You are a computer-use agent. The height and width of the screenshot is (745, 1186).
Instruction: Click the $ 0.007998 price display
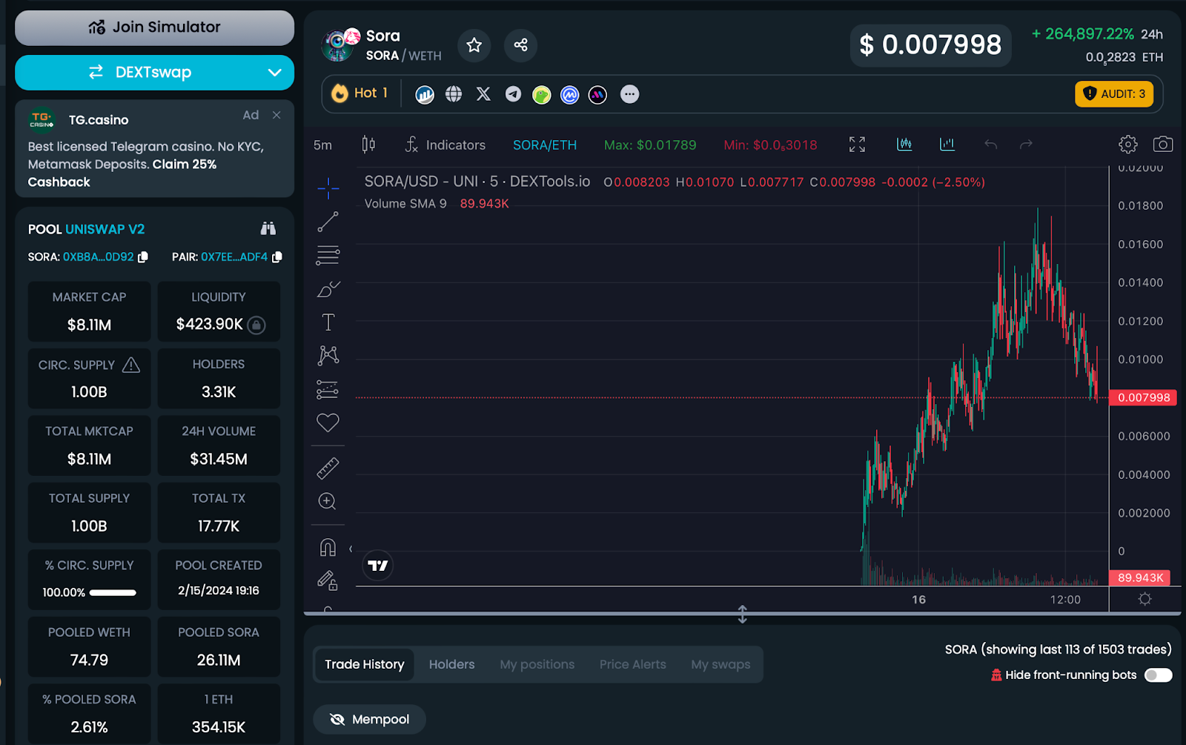930,45
